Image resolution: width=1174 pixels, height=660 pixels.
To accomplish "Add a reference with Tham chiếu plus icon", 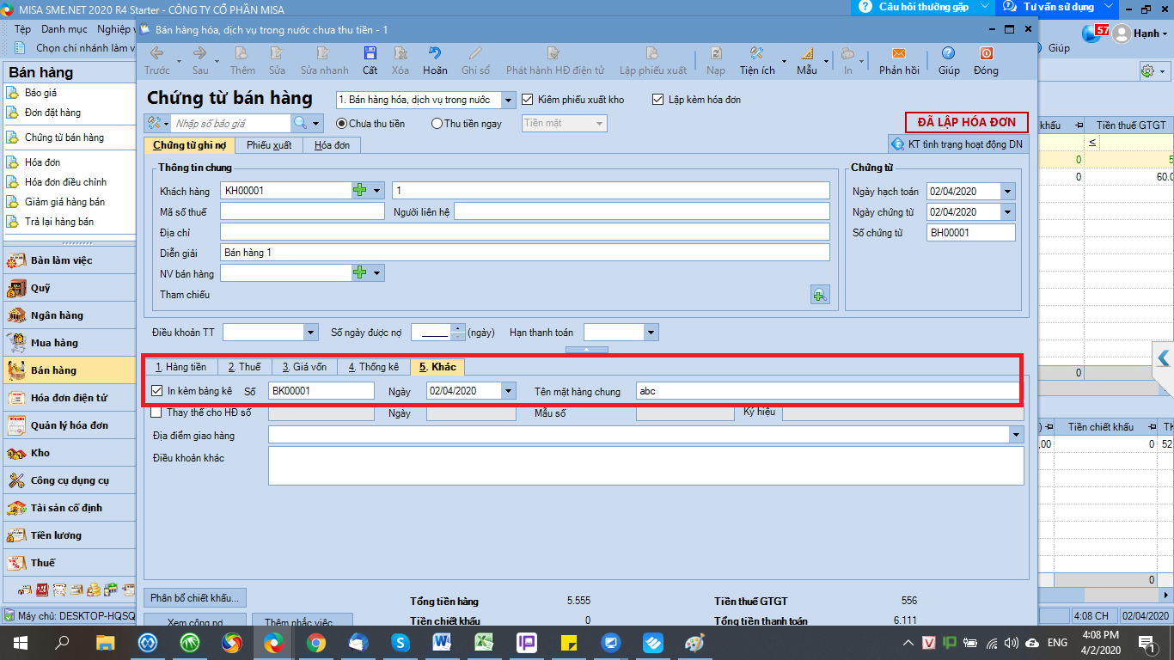I will coord(820,295).
